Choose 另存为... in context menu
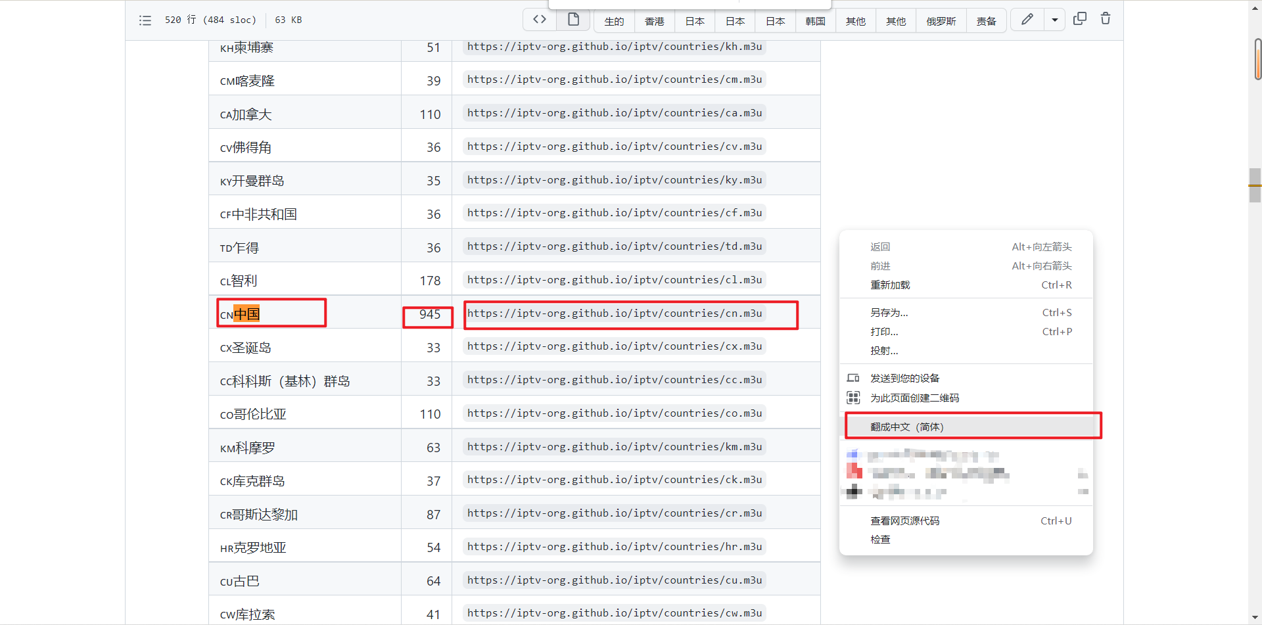Screen dimensions: 1262x625 tap(966, 313)
